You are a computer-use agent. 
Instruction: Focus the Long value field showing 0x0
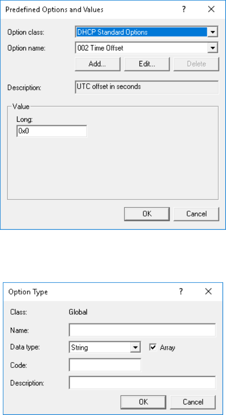pyautogui.click(x=52, y=131)
